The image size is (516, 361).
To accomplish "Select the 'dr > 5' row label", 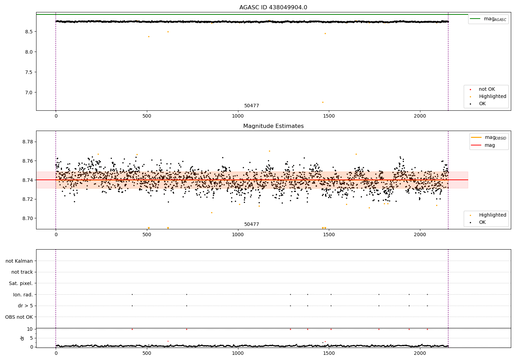I will pos(25,306).
